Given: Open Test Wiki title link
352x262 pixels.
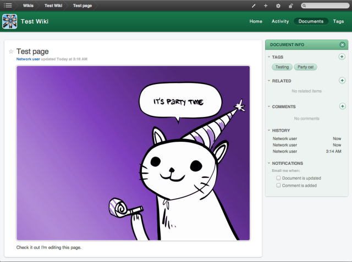Looking at the screenshot, I should [x=35, y=21].
